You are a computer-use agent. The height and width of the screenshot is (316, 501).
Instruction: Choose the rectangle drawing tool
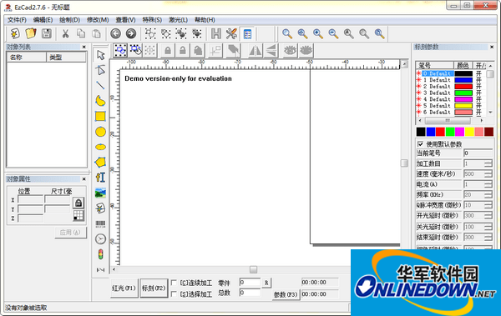(100, 116)
